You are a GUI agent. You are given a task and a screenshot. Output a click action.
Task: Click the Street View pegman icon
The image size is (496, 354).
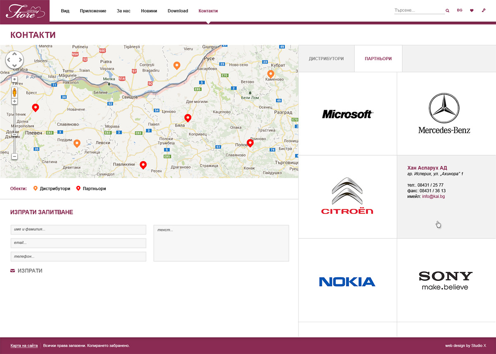pyautogui.click(x=14, y=92)
